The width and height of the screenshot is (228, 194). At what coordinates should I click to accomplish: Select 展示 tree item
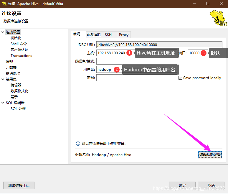tap(14, 97)
